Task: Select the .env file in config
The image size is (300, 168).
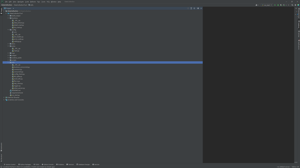Action: coord(15,32)
